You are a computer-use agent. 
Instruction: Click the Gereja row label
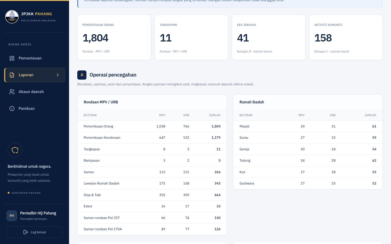point(244,149)
